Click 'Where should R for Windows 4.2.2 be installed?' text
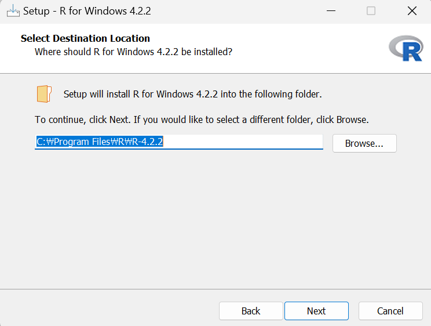431x326 pixels. coord(133,52)
